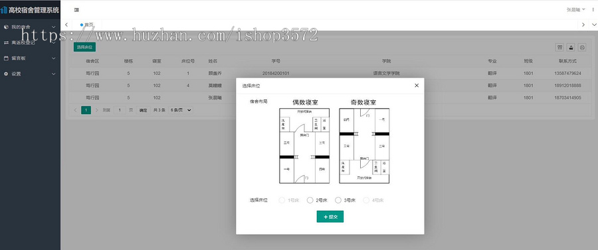
Task: Click the 留言板 calendar icon
Action: pyautogui.click(x=6, y=58)
